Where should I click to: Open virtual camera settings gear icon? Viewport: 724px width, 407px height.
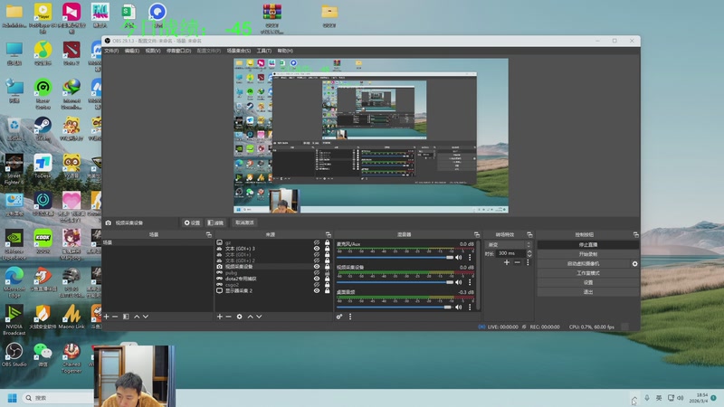coord(635,264)
